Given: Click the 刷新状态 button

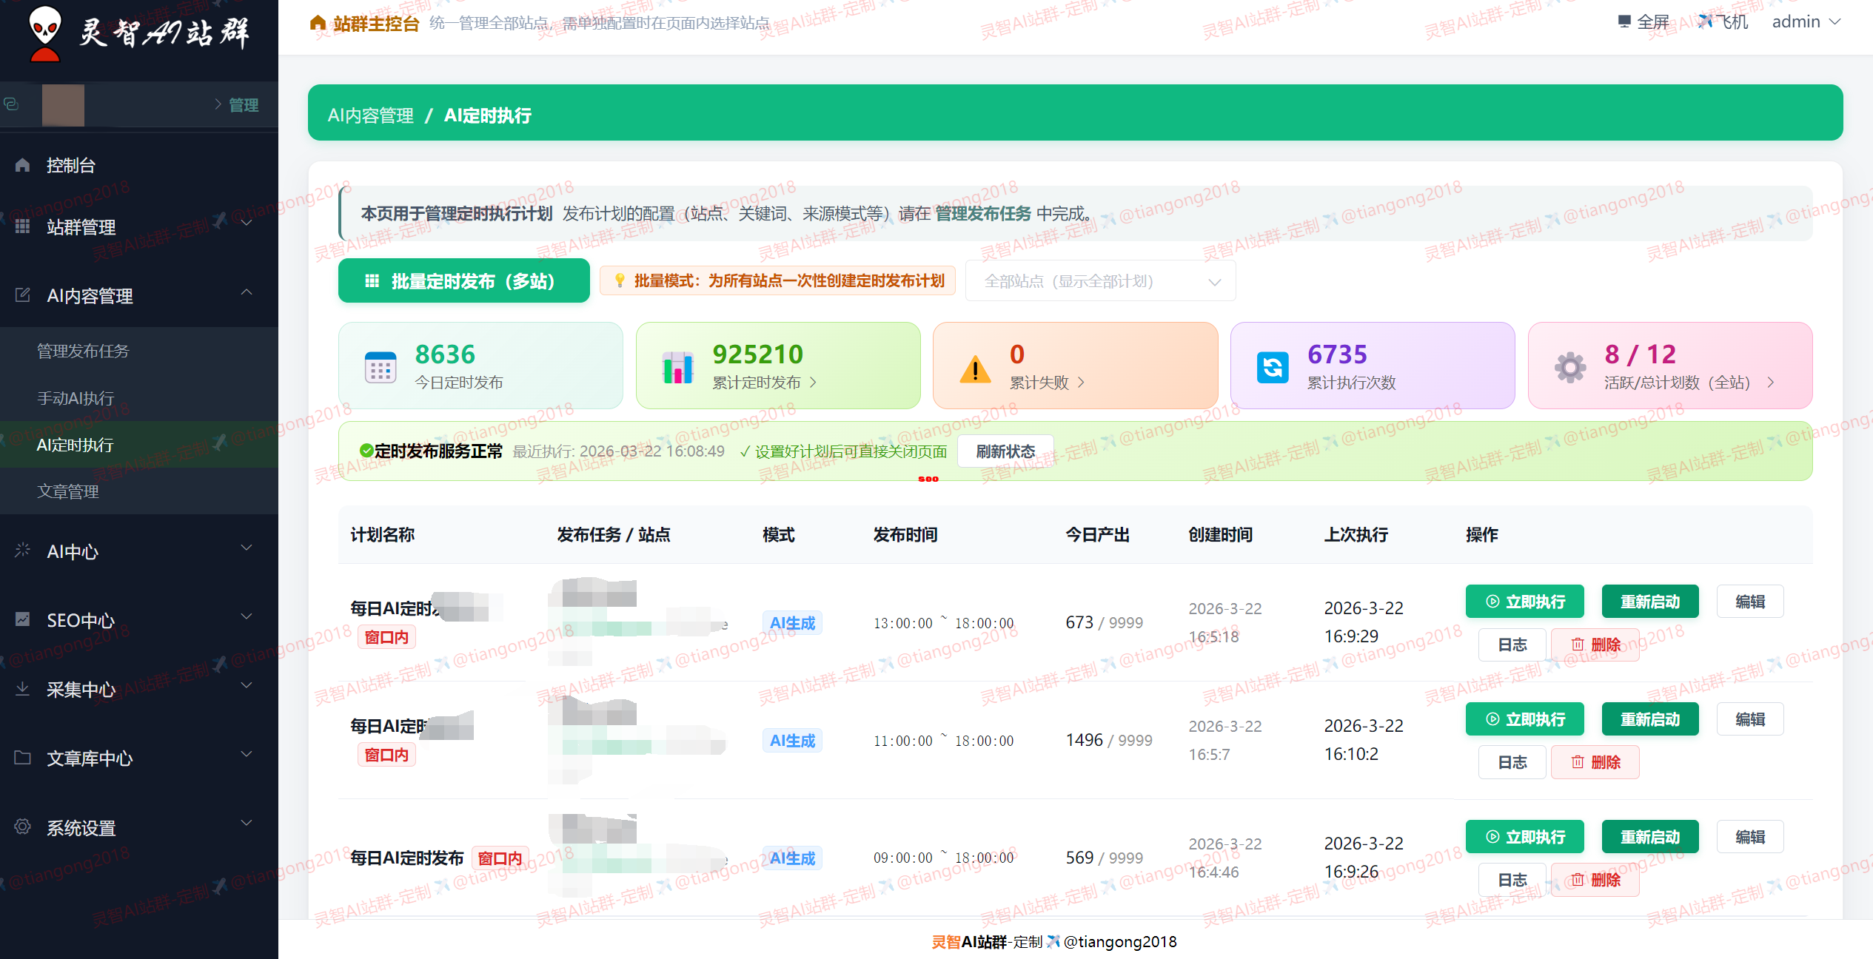Looking at the screenshot, I should point(1005,451).
